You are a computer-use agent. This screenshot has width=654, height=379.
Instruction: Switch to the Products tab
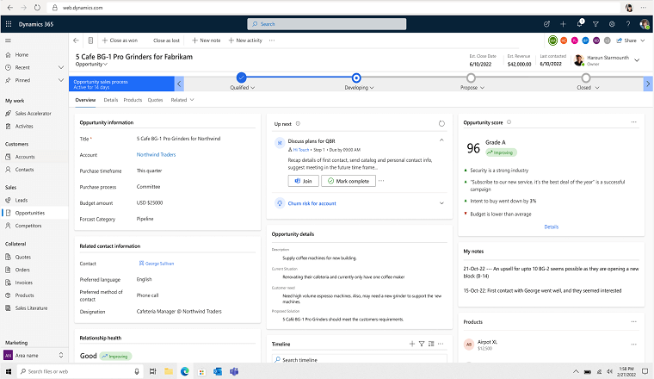click(133, 100)
